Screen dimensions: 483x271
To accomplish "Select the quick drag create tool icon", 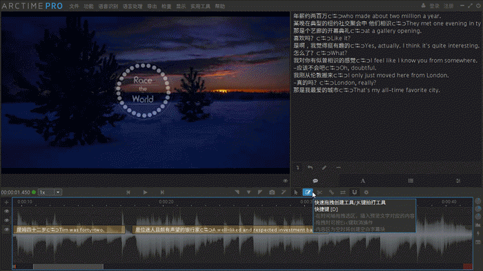I will pyautogui.click(x=308, y=193).
